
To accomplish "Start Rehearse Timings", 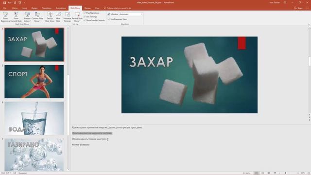I will tap(67, 17).
